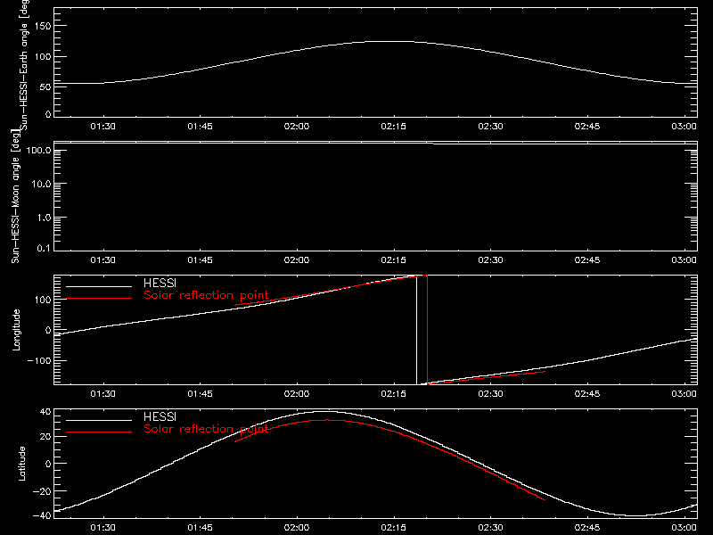The image size is (713, 535).
Task: Pick the white HESSI legend line in Latitude plot
Action: (99, 420)
